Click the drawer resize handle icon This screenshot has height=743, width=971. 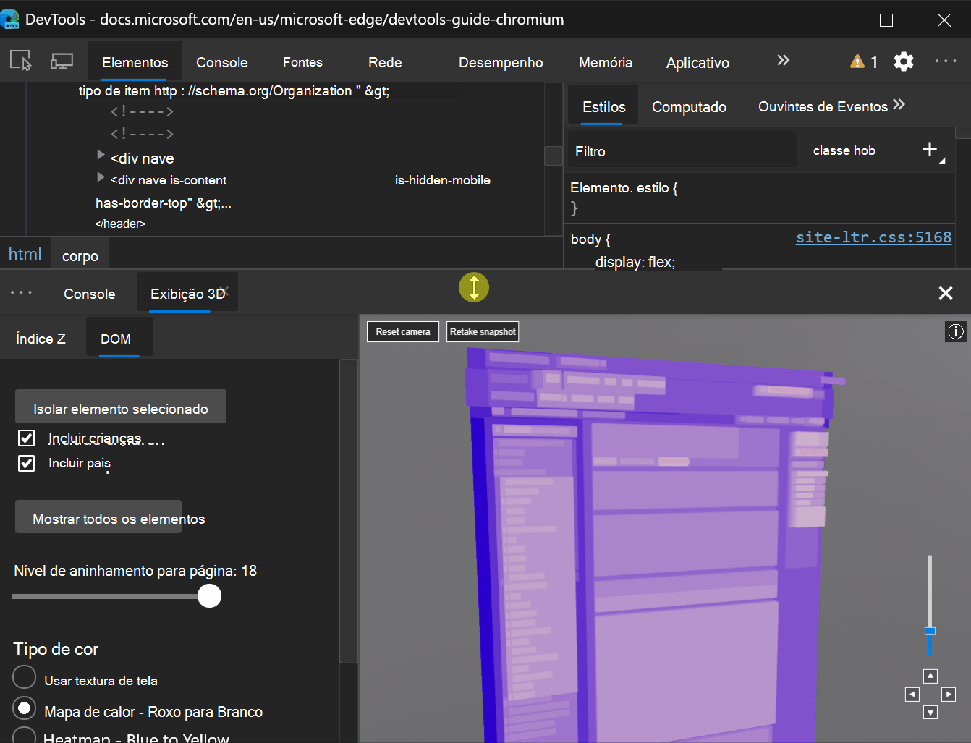[x=474, y=287]
